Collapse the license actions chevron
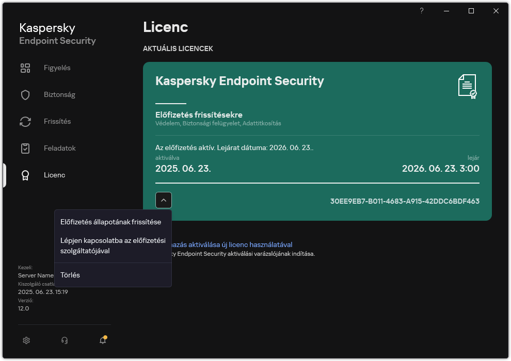The width and height of the screenshot is (511, 361). click(x=164, y=200)
